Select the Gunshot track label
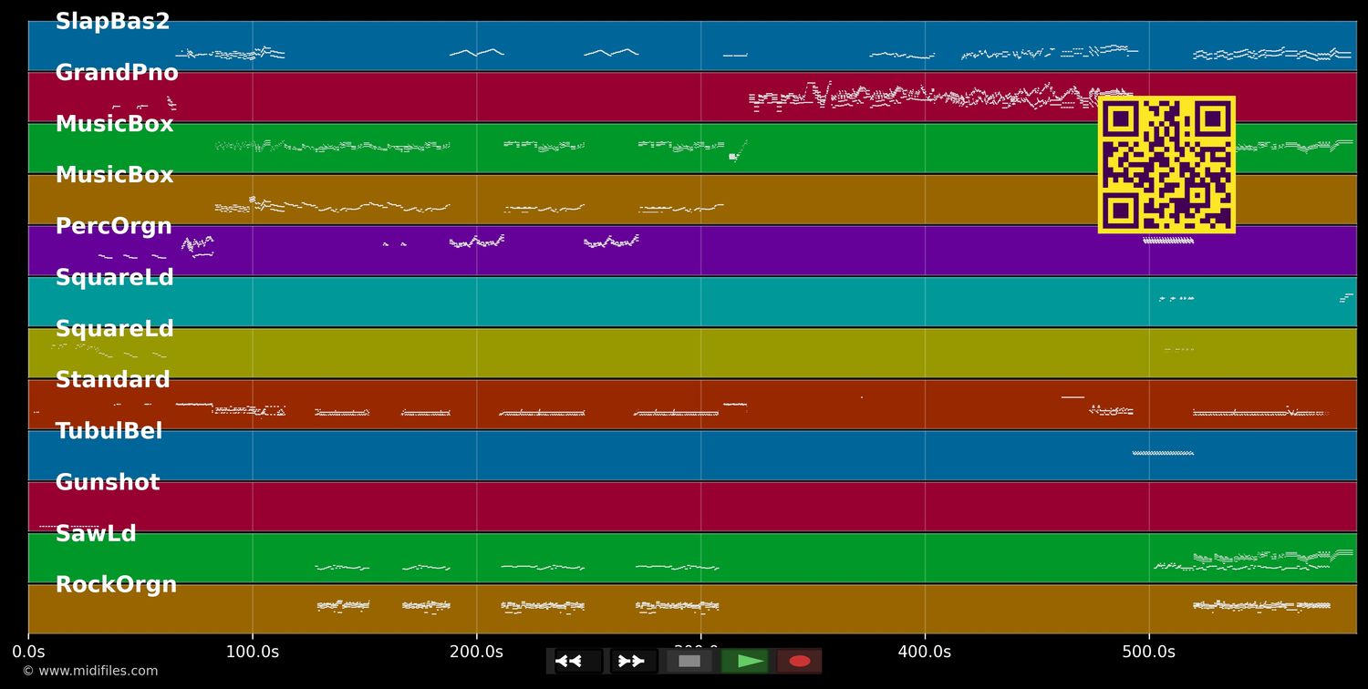 [107, 482]
